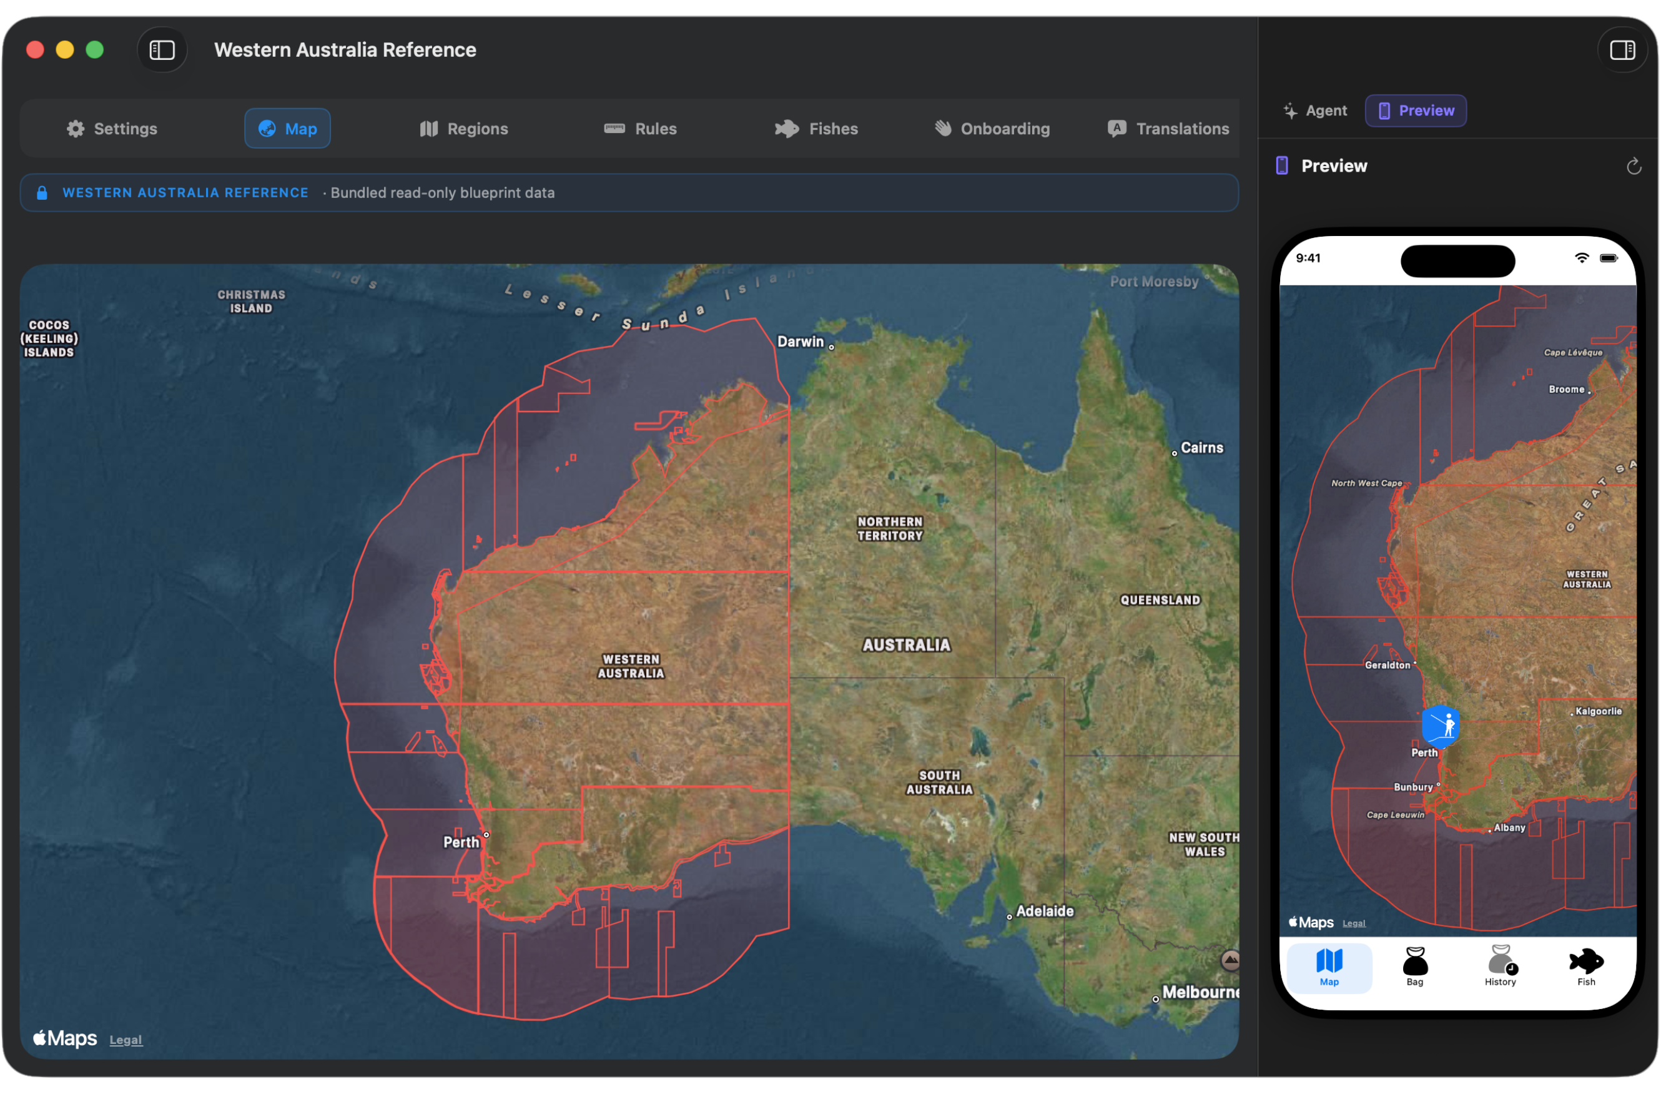Select the Map tab

287,129
